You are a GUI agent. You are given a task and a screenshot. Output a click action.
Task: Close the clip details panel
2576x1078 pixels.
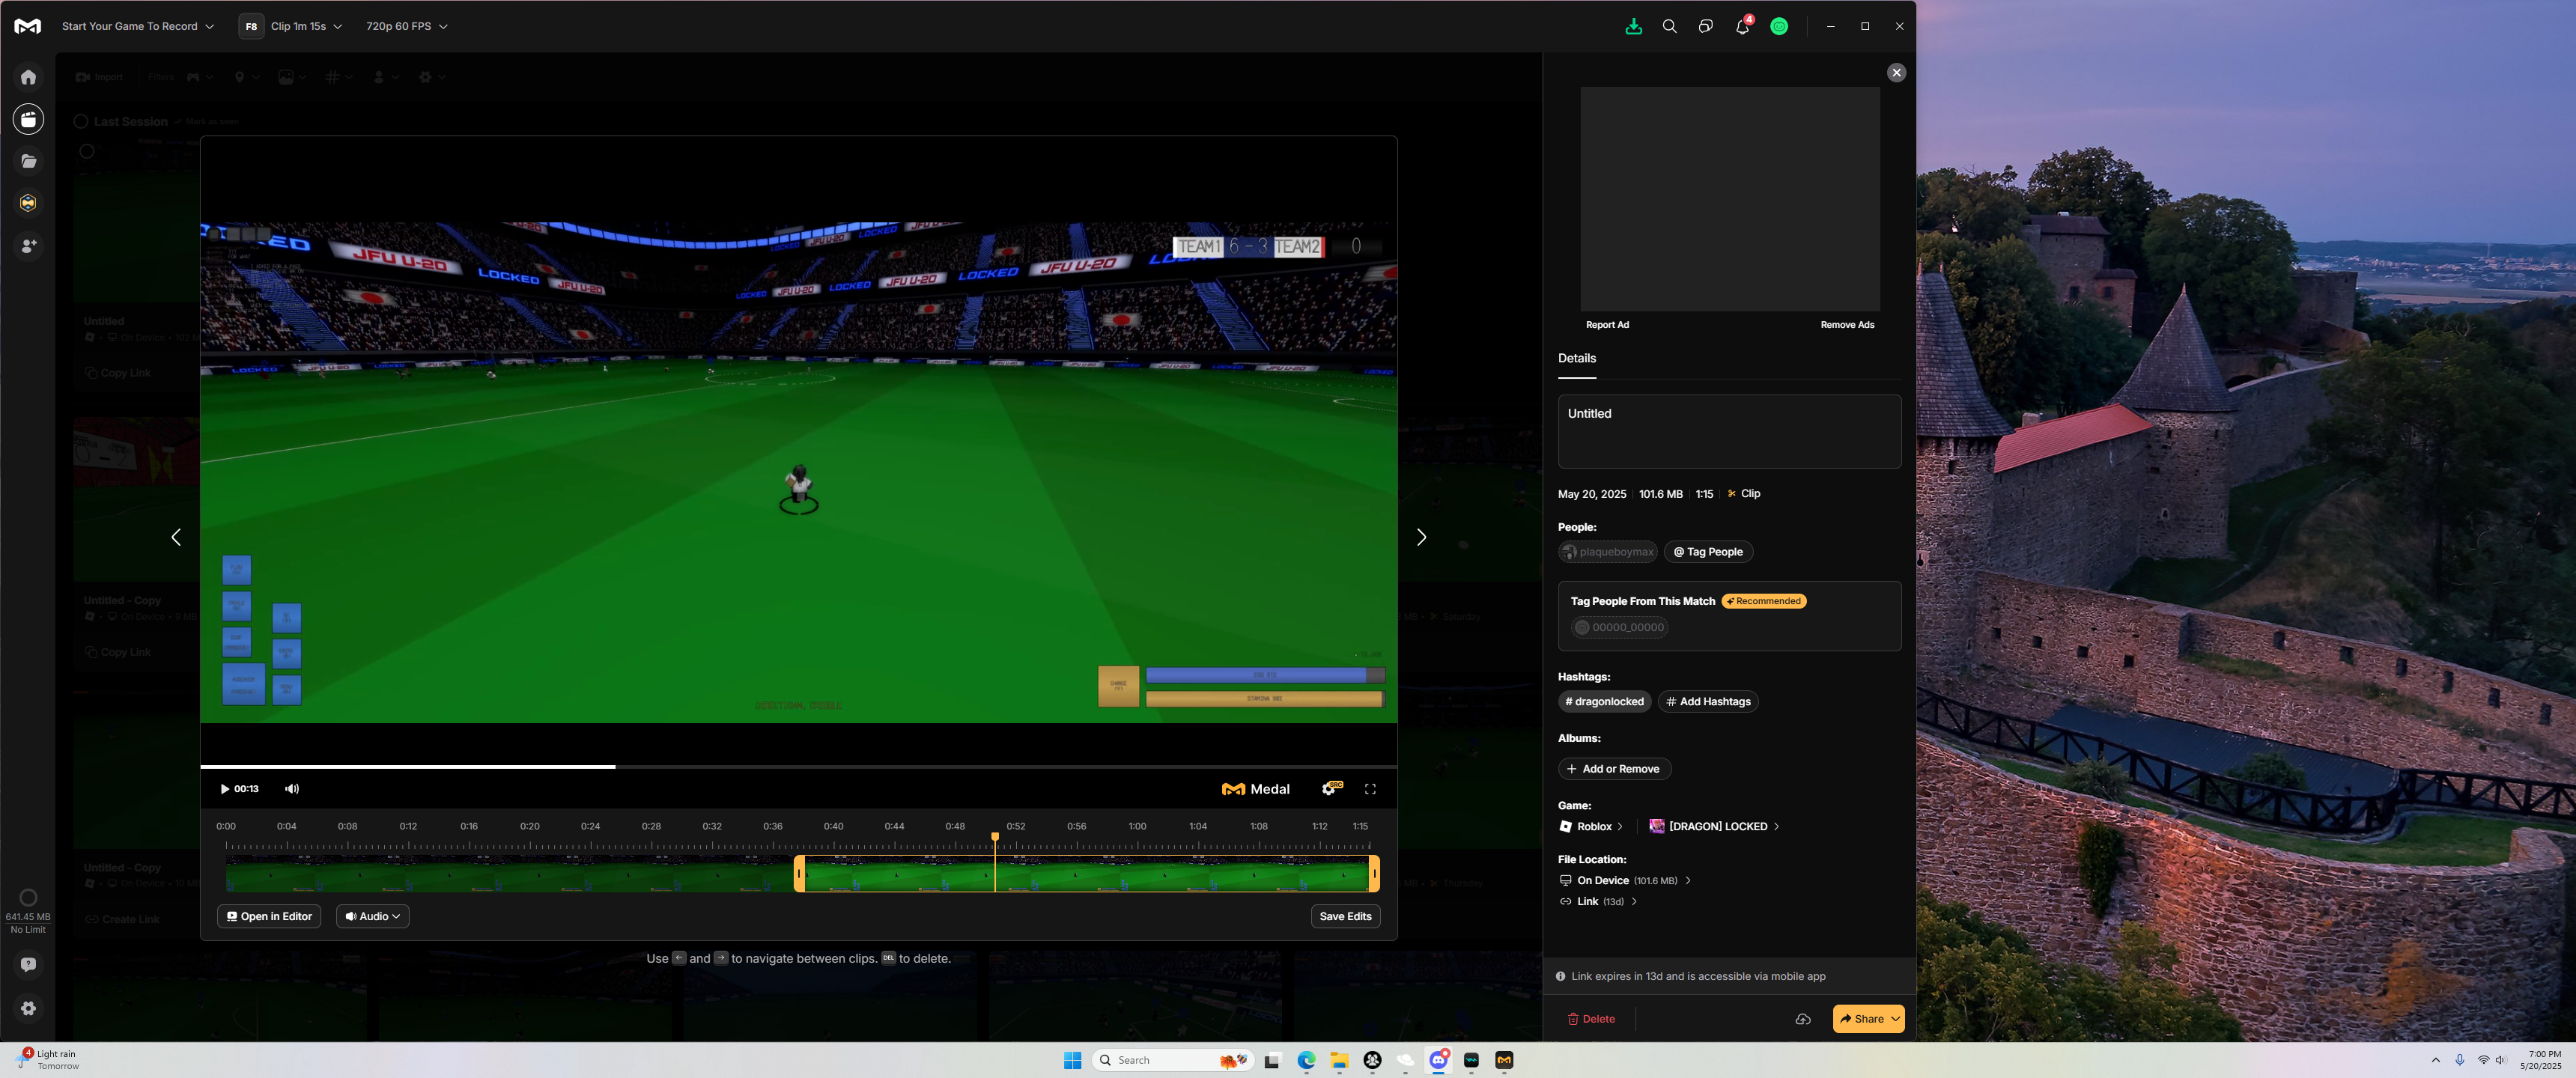[x=1896, y=72]
